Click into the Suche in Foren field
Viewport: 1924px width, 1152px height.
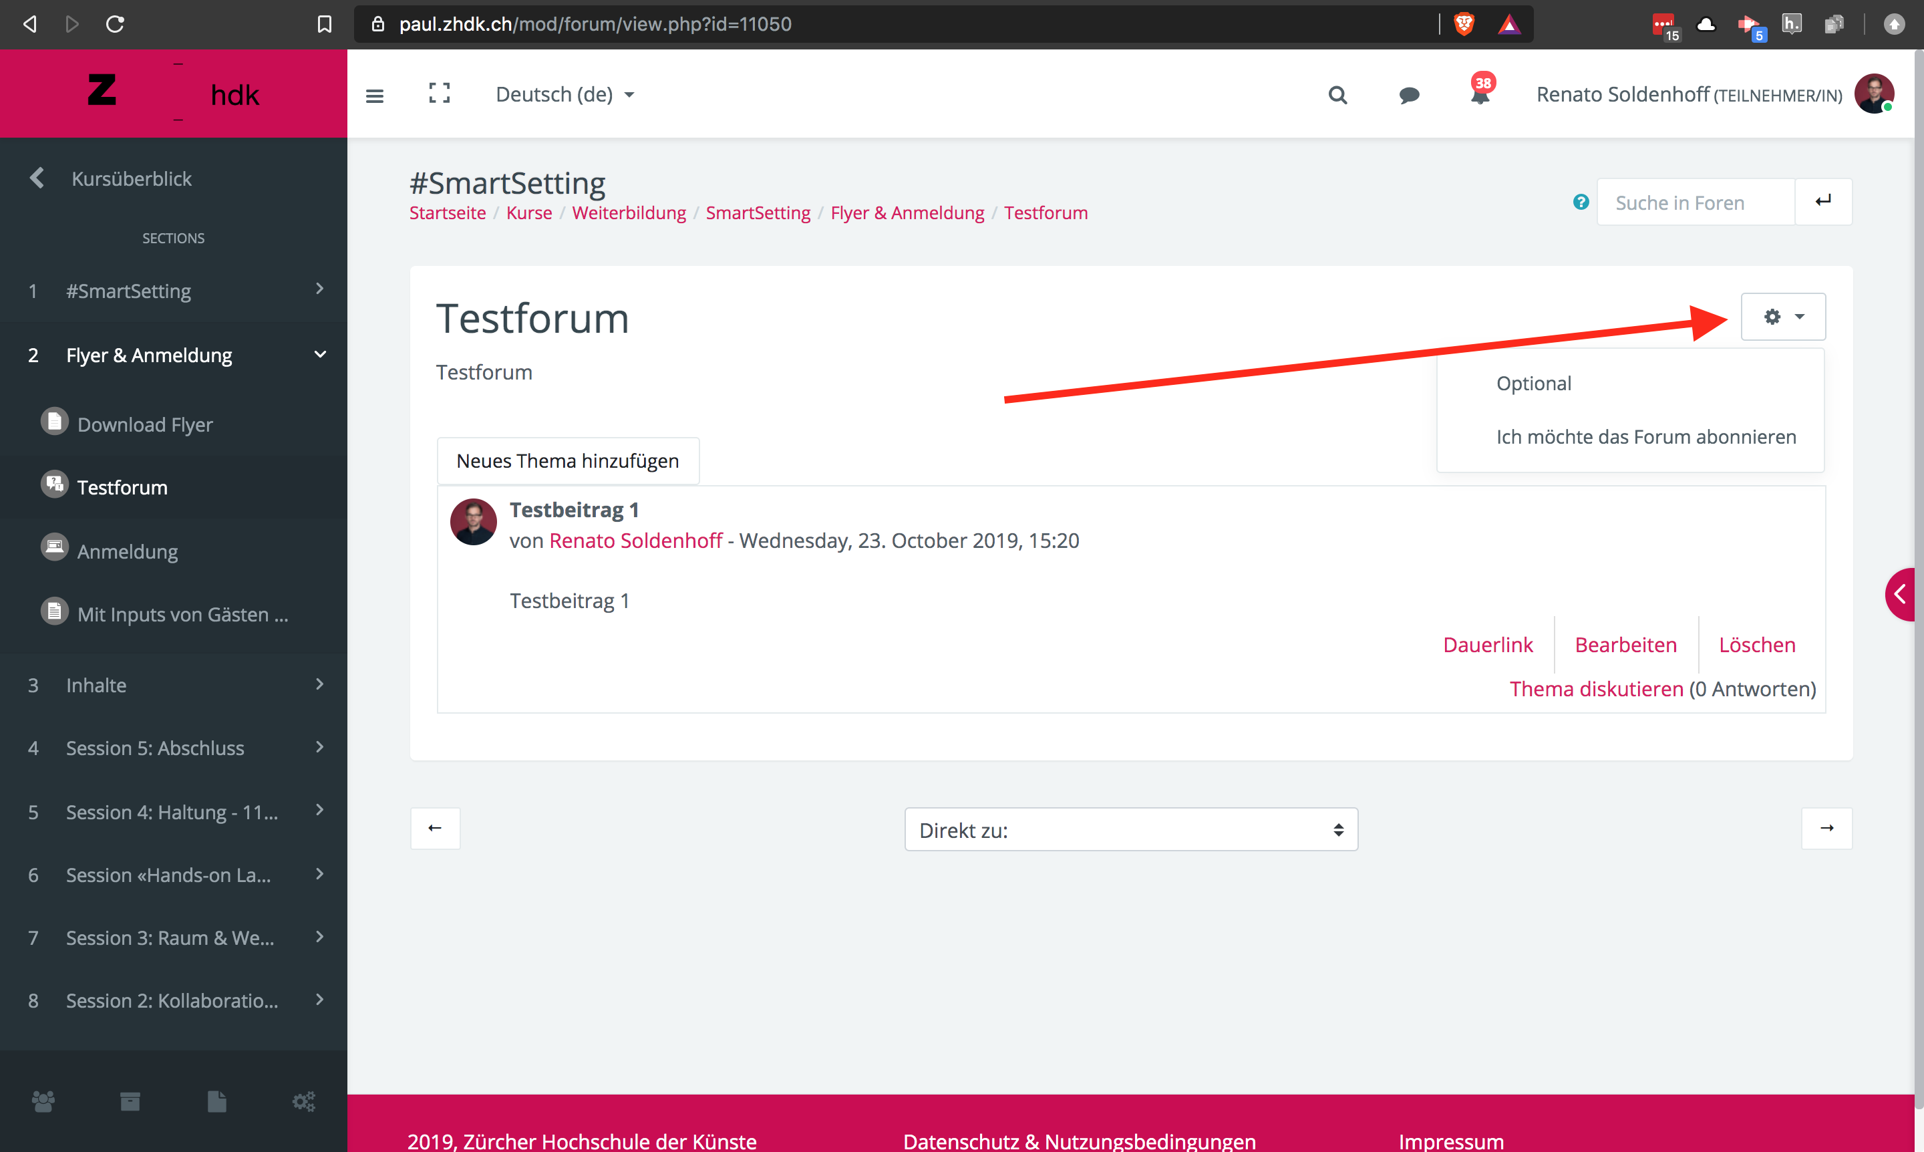coord(1695,202)
